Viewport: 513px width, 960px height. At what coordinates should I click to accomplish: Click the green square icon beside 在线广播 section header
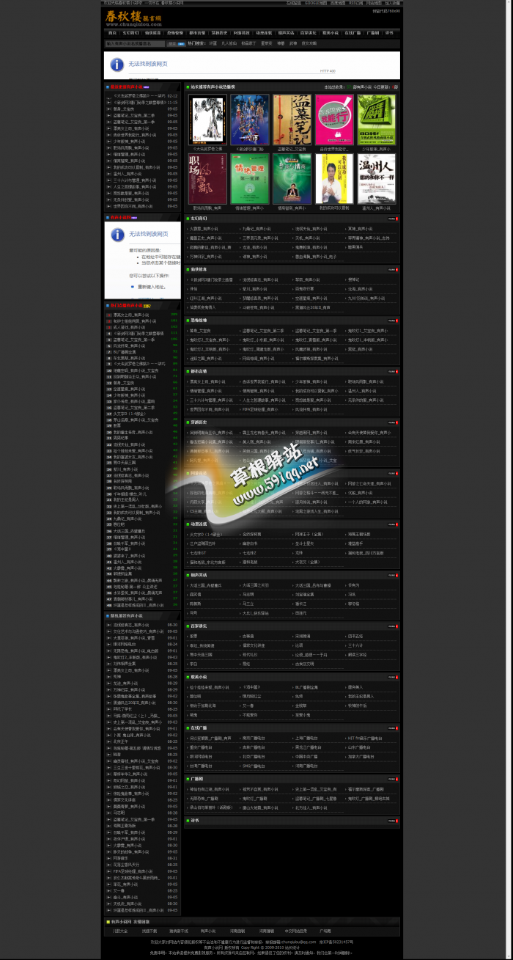tap(188, 728)
